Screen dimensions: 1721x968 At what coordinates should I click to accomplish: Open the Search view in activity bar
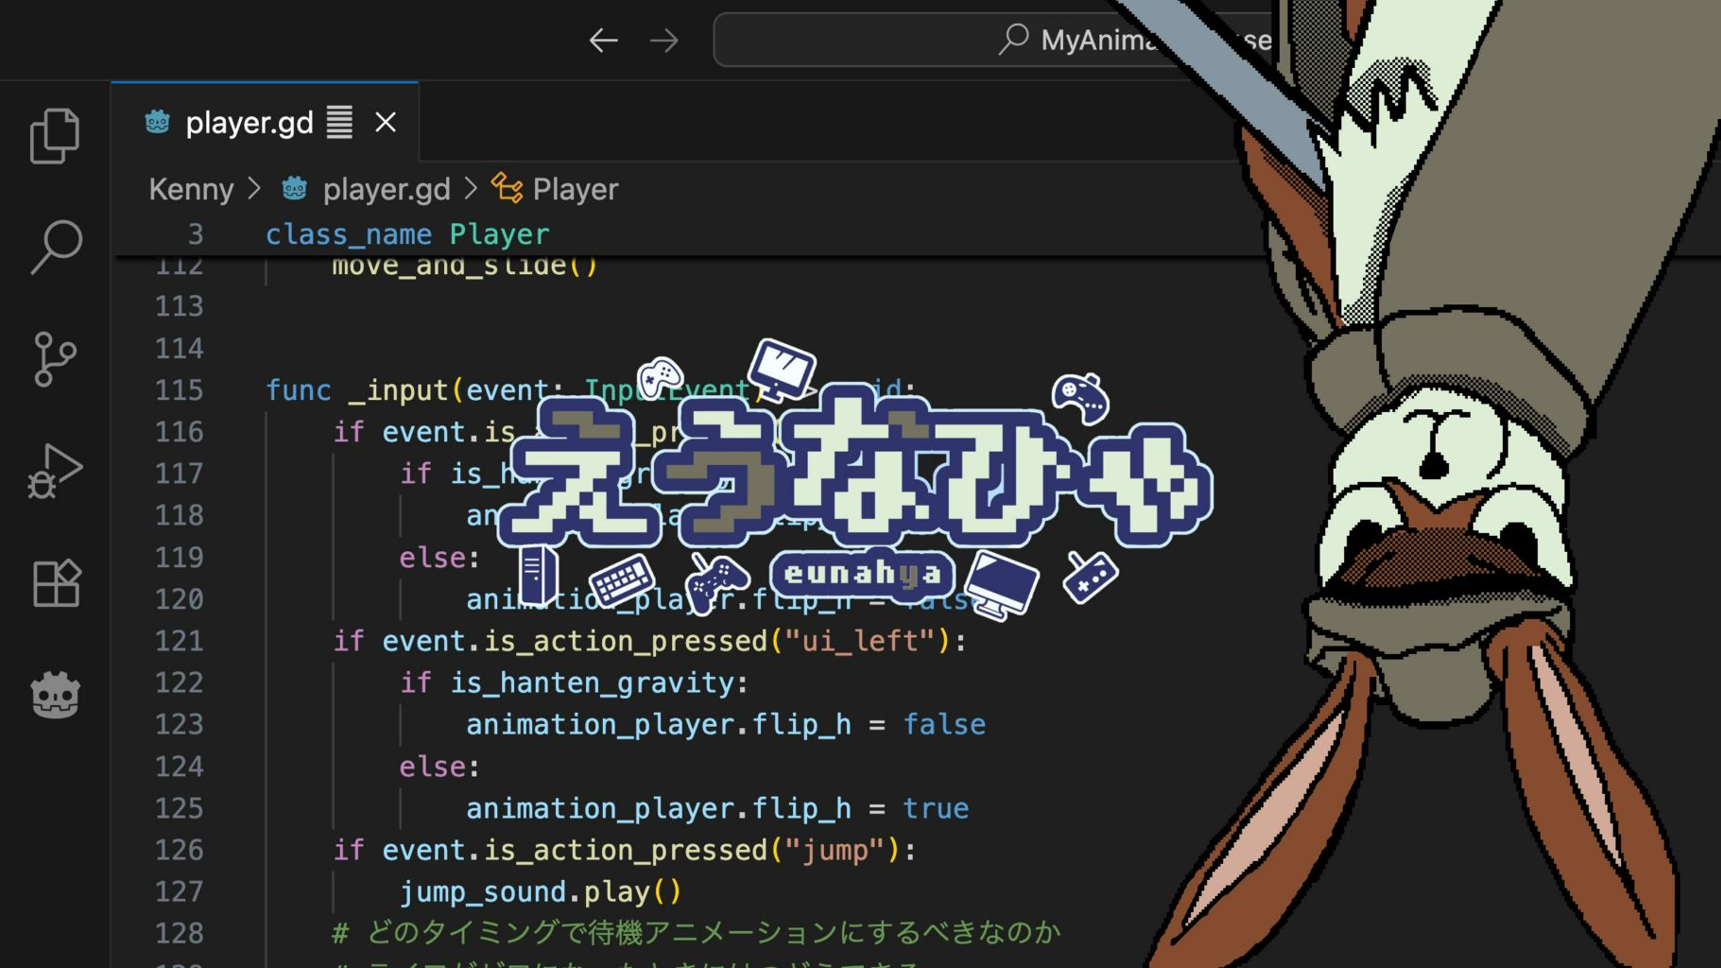(56, 248)
